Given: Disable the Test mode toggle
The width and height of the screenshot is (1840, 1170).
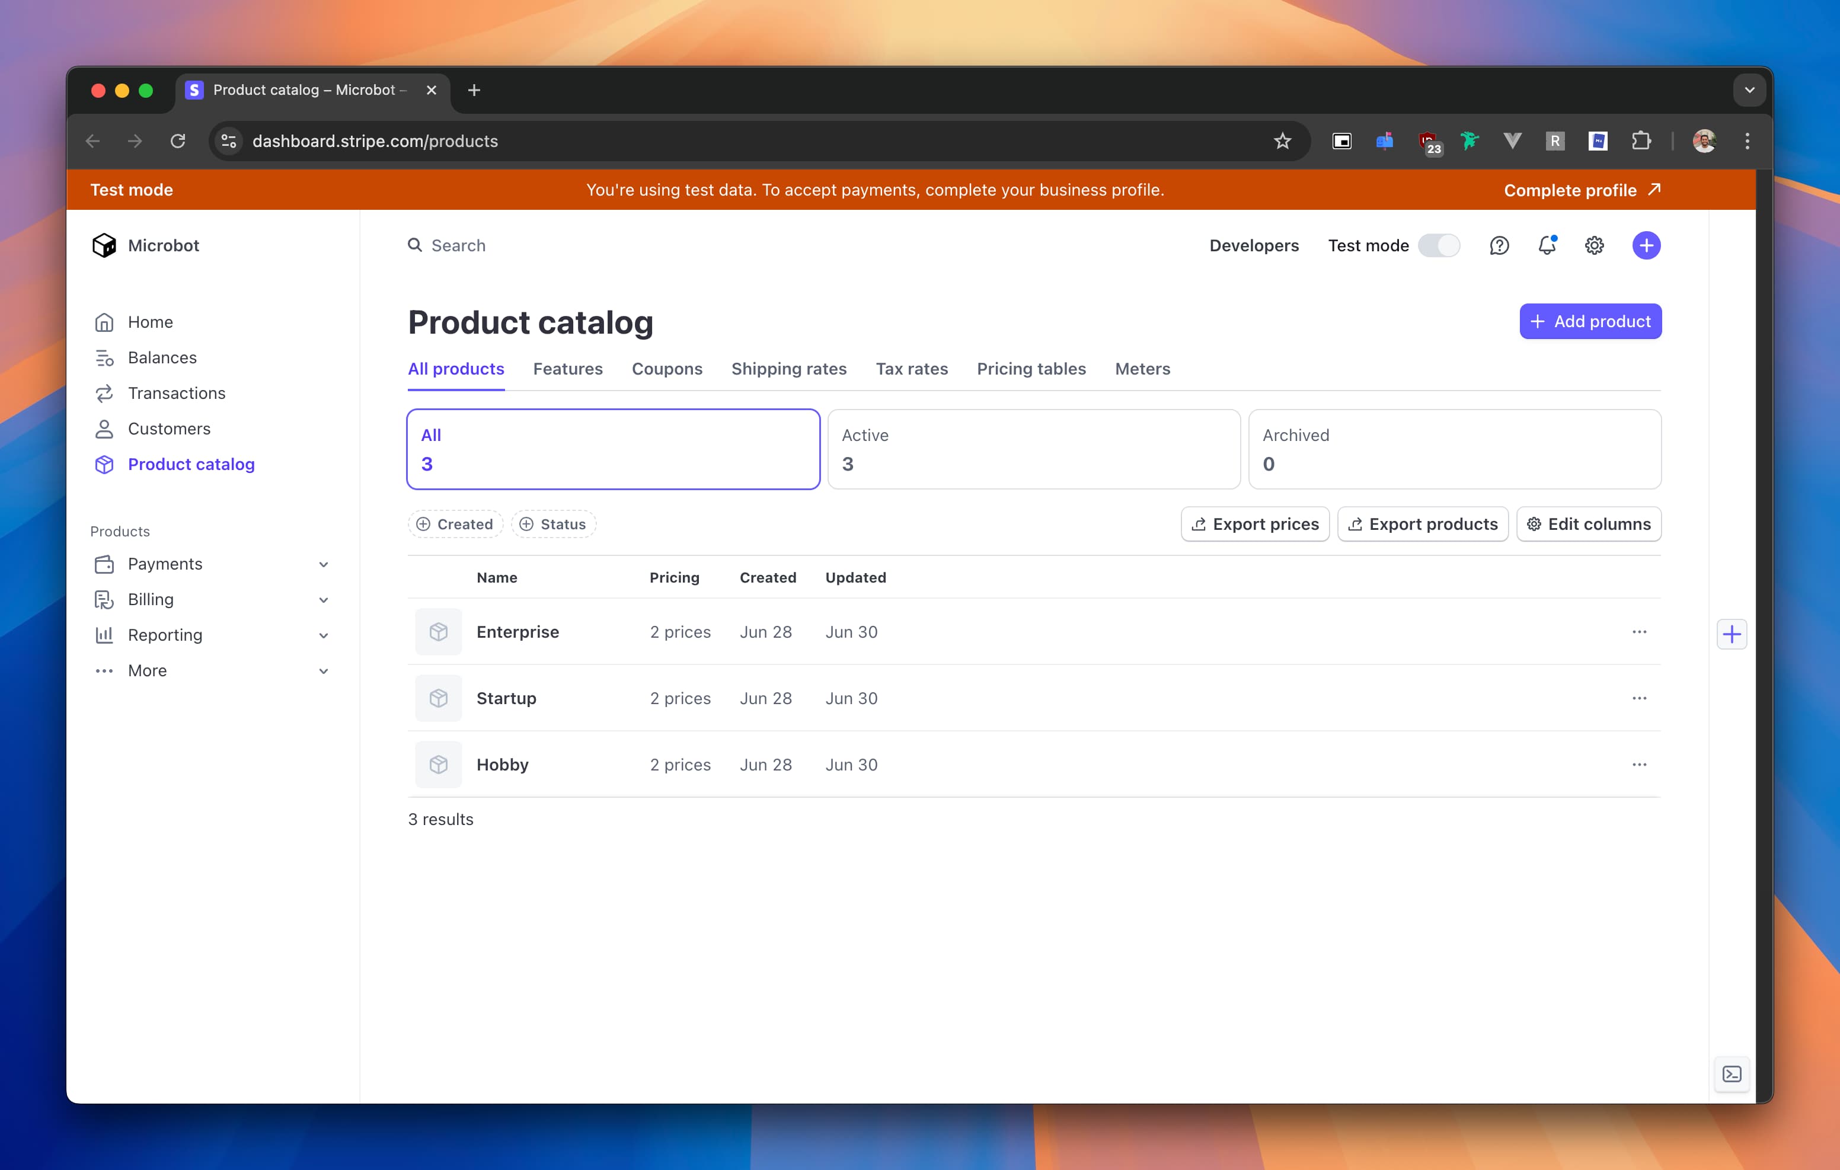Looking at the screenshot, I should (1439, 245).
